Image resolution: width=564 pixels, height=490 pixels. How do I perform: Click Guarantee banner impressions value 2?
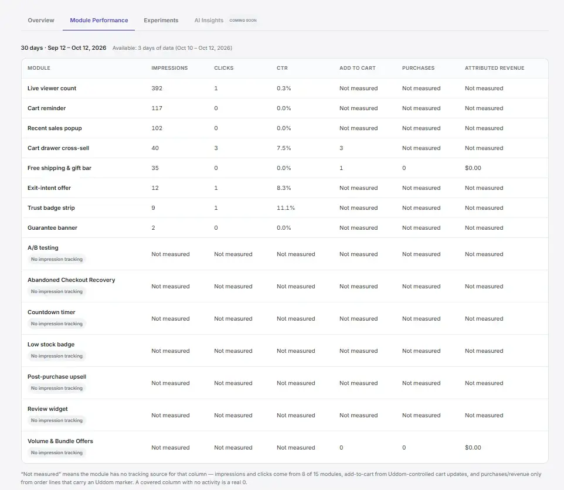point(153,227)
